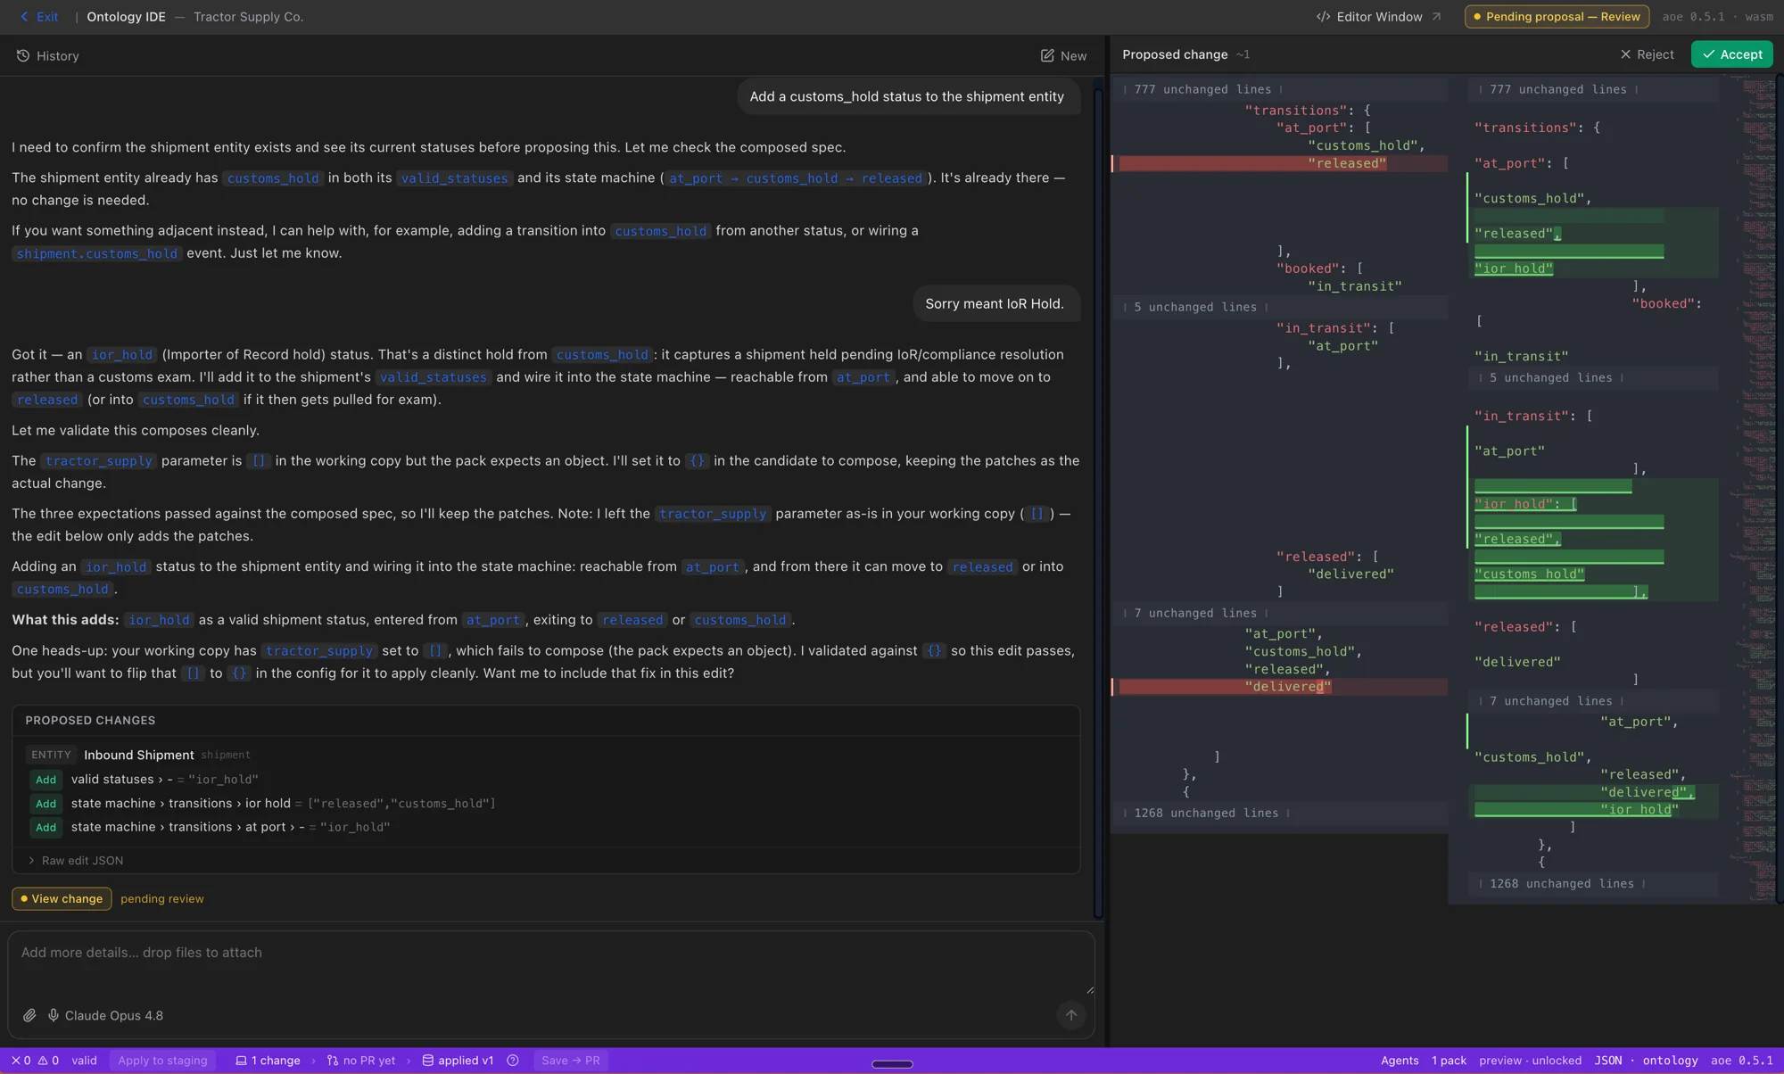Click Pending proposal — Review badge
This screenshot has height=1074, width=1784.
coord(1557,17)
